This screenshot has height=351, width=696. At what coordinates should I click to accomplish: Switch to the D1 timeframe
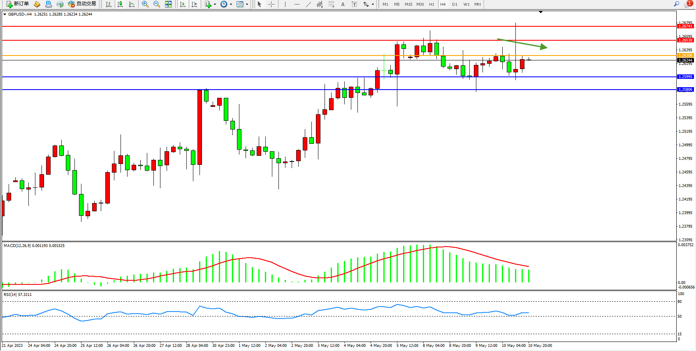(455, 4)
